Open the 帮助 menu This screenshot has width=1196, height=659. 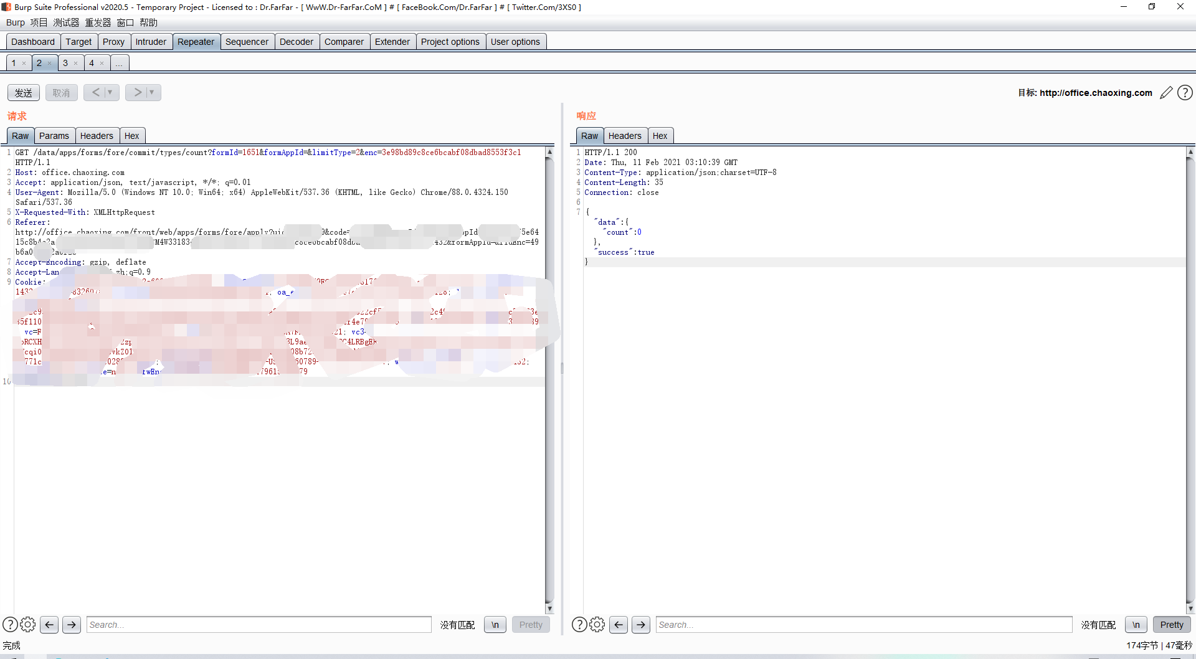pos(148,22)
